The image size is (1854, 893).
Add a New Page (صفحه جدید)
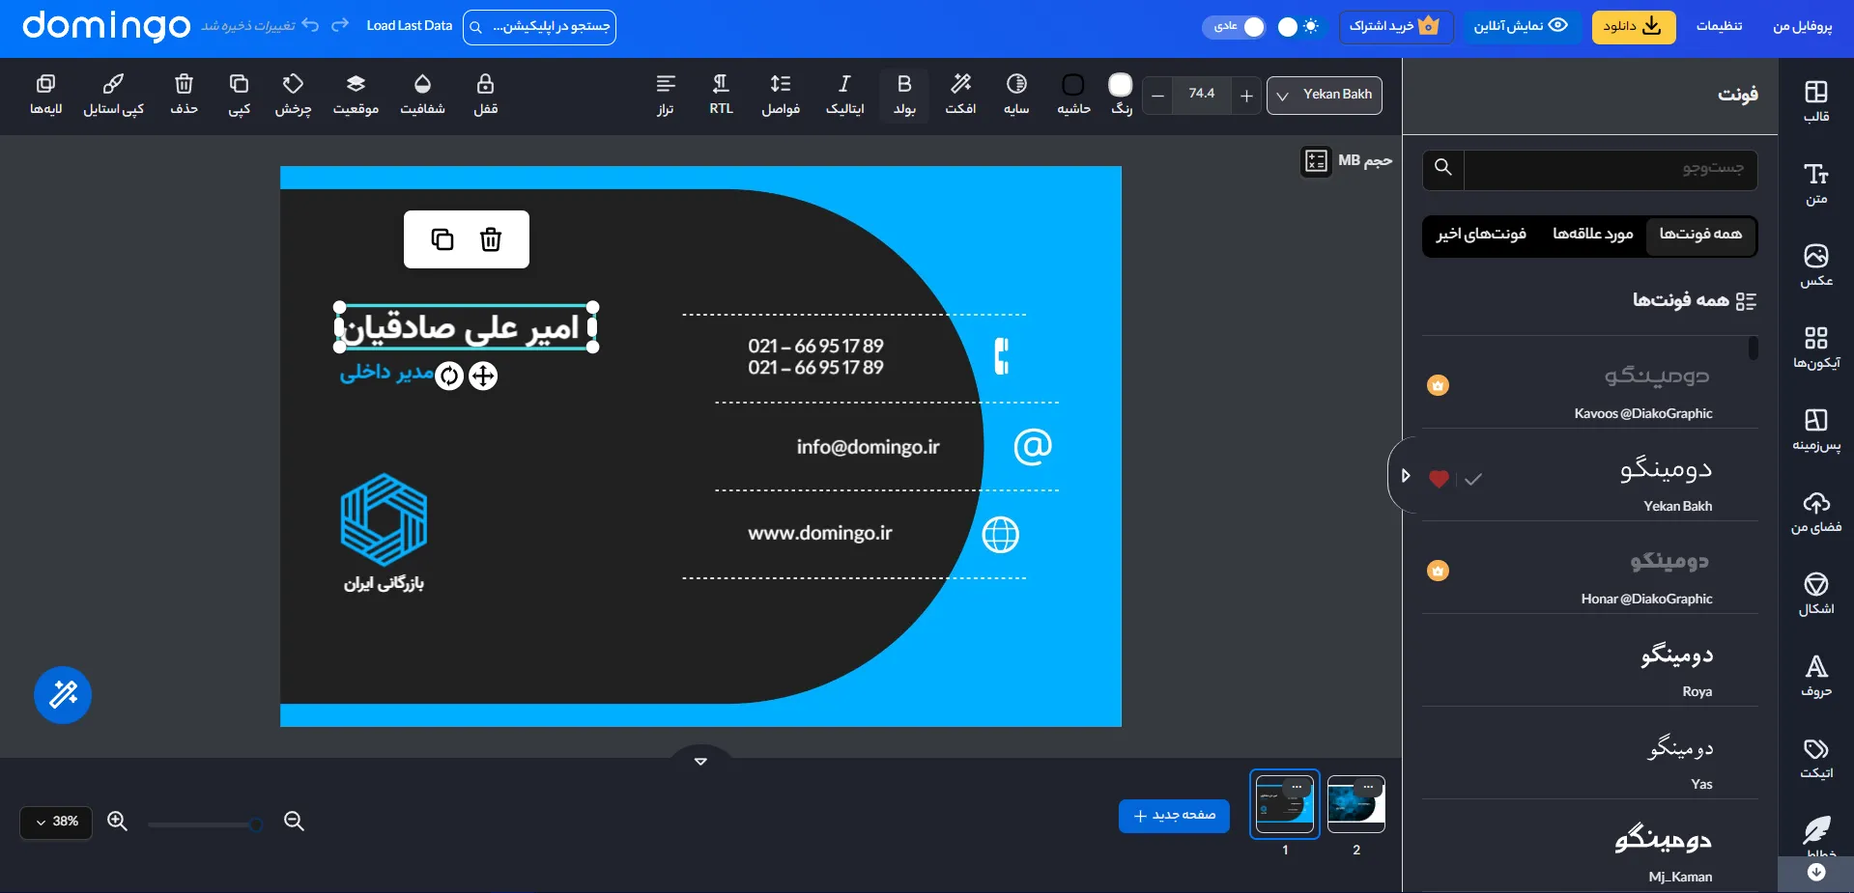pyautogui.click(x=1174, y=816)
